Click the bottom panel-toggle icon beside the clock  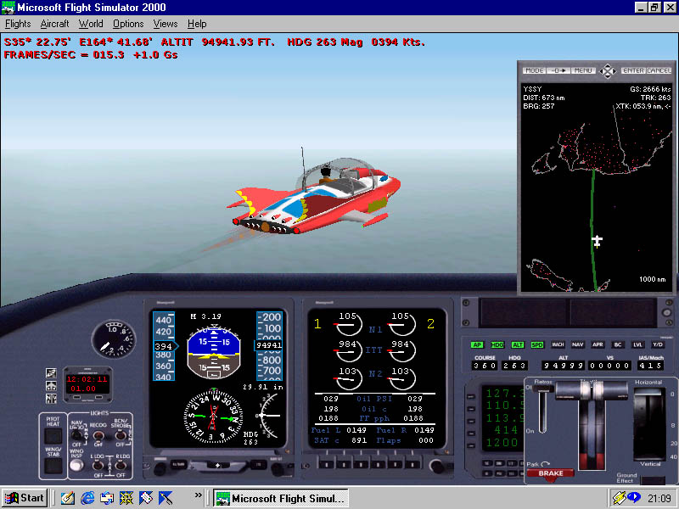pyautogui.click(x=51, y=398)
